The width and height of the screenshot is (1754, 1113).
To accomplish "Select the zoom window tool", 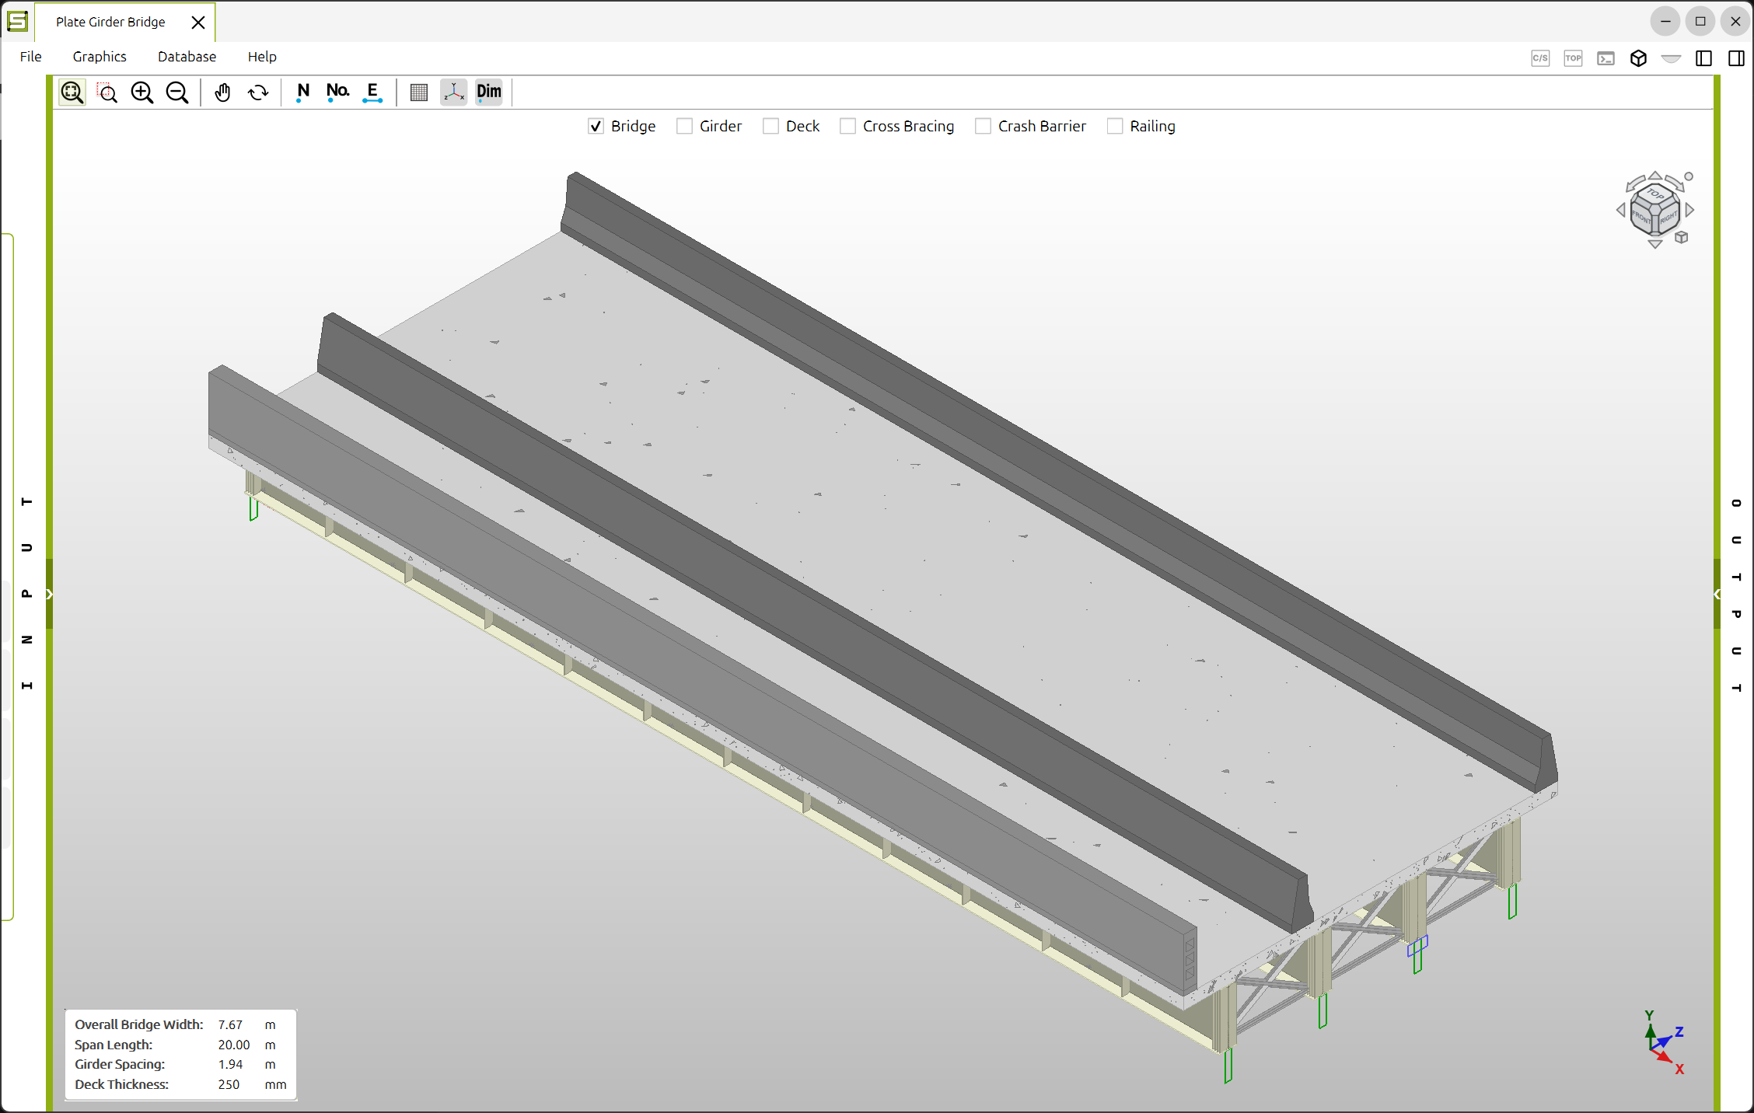I will pyautogui.click(x=107, y=92).
